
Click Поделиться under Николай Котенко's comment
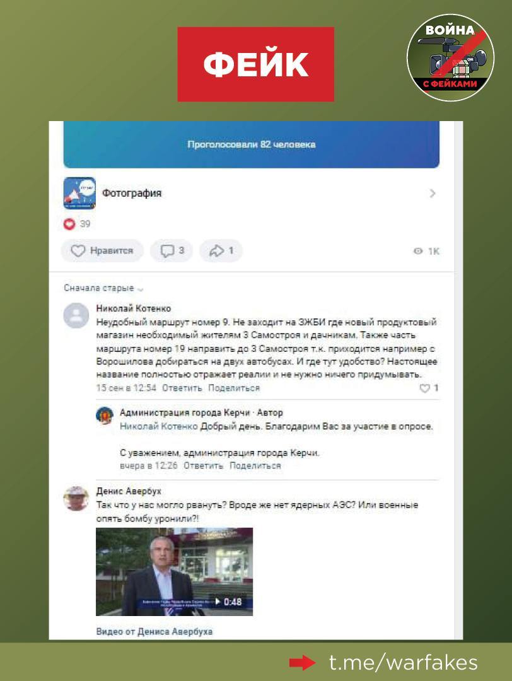pos(234,388)
